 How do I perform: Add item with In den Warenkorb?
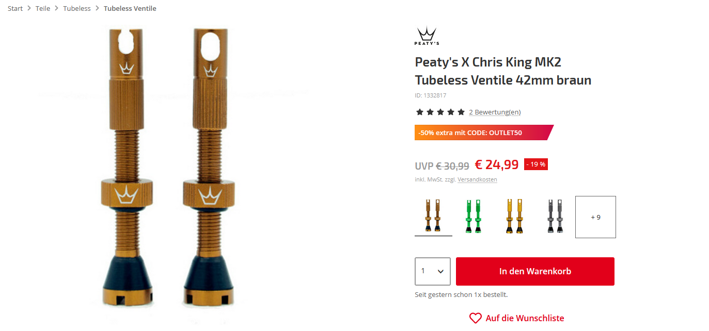click(x=535, y=271)
